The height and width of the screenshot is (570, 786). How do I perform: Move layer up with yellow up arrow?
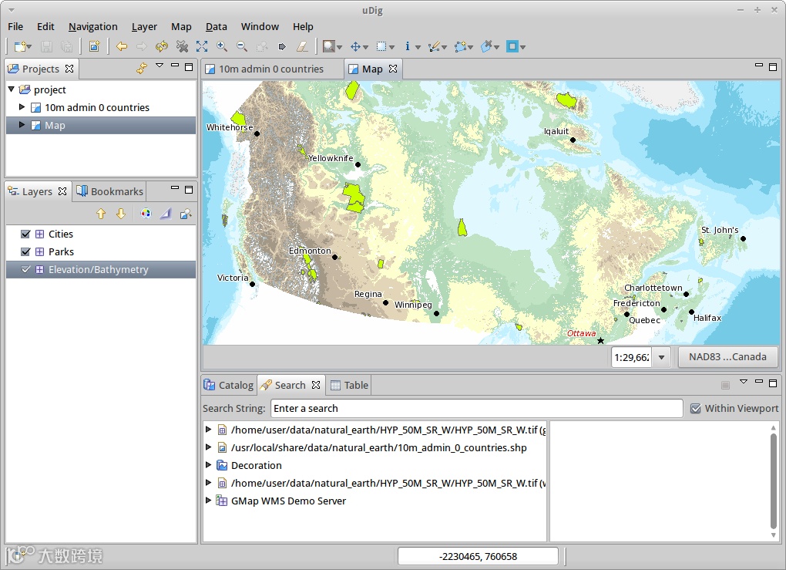101,214
